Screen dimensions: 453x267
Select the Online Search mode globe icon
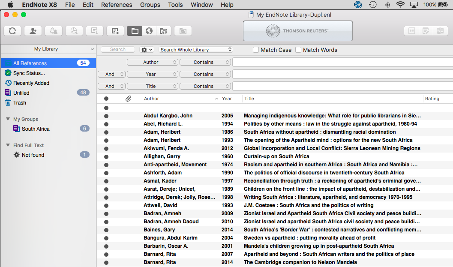[x=149, y=31]
